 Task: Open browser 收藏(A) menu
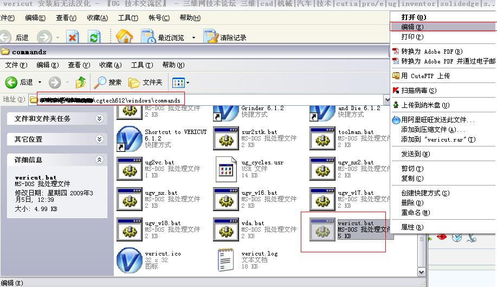(x=98, y=18)
